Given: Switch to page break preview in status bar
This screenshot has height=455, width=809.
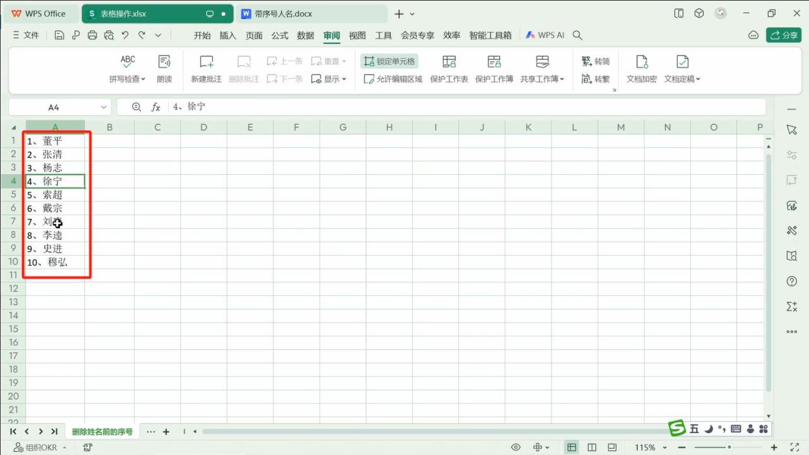Looking at the screenshot, I should point(612,447).
